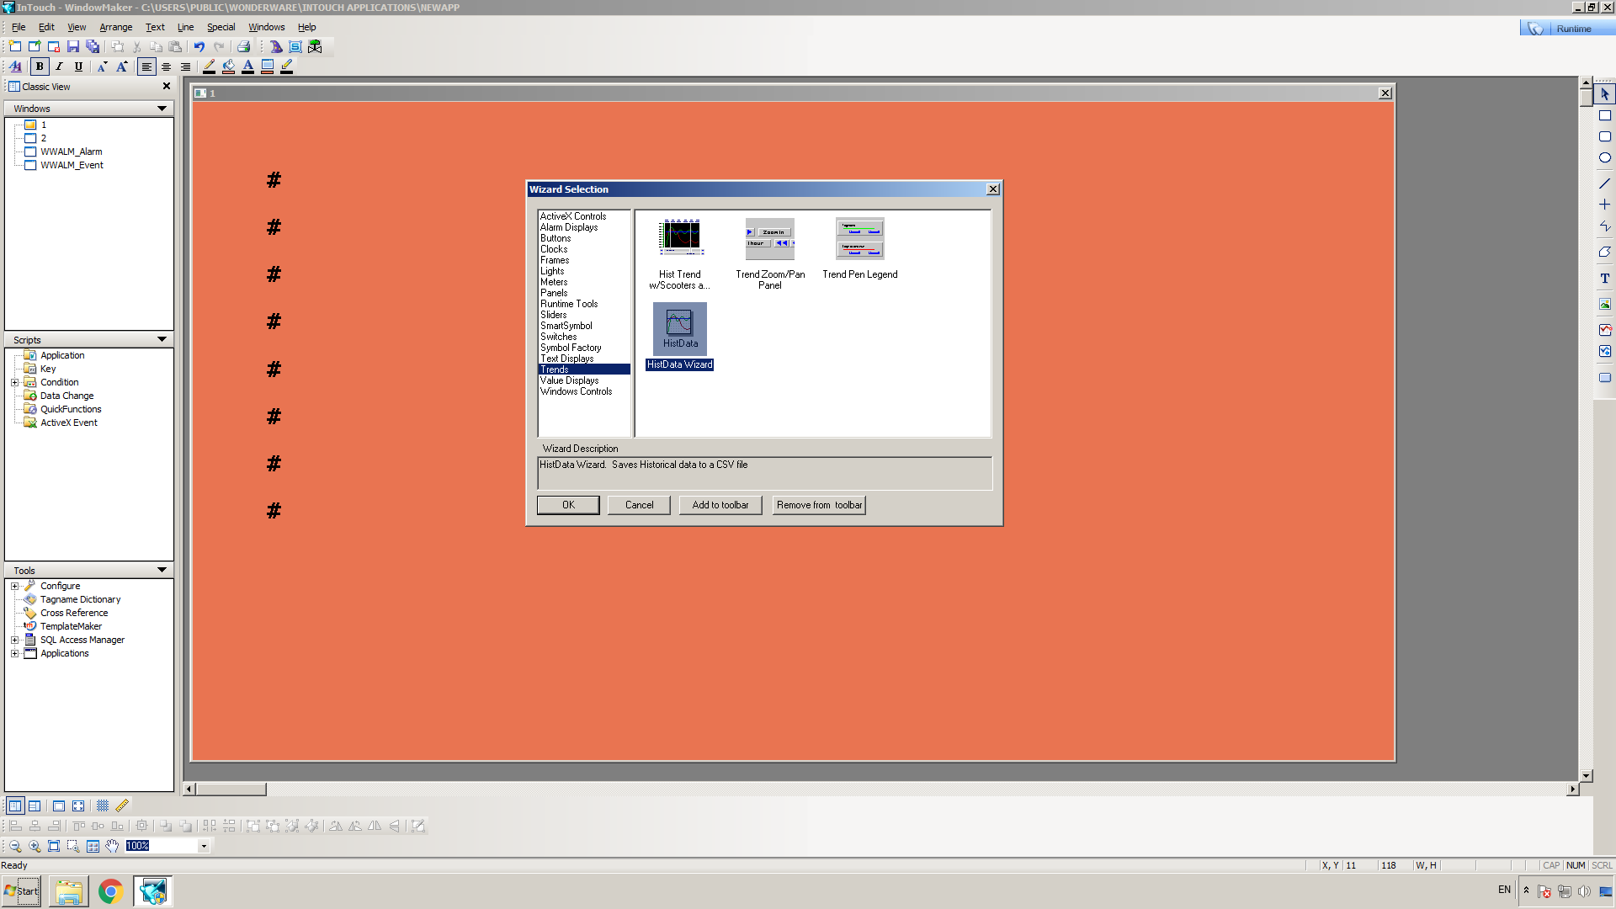Click the Zoom In magnifier icon

click(x=35, y=846)
